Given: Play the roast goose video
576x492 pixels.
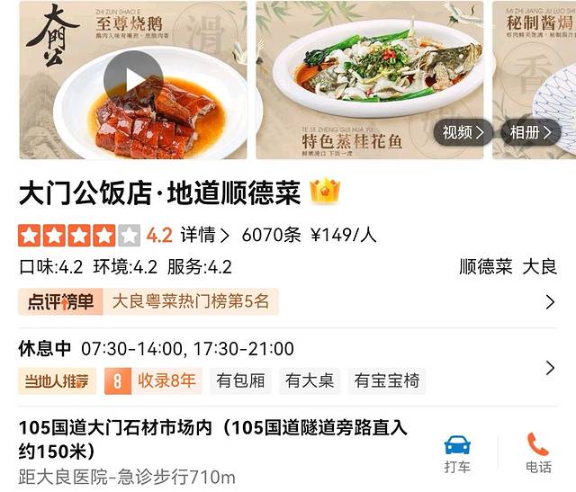Looking at the screenshot, I should 133,80.
